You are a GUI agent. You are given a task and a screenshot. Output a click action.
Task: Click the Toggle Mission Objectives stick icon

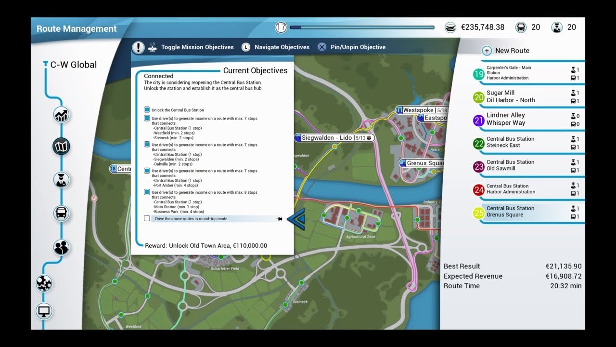pyautogui.click(x=153, y=47)
